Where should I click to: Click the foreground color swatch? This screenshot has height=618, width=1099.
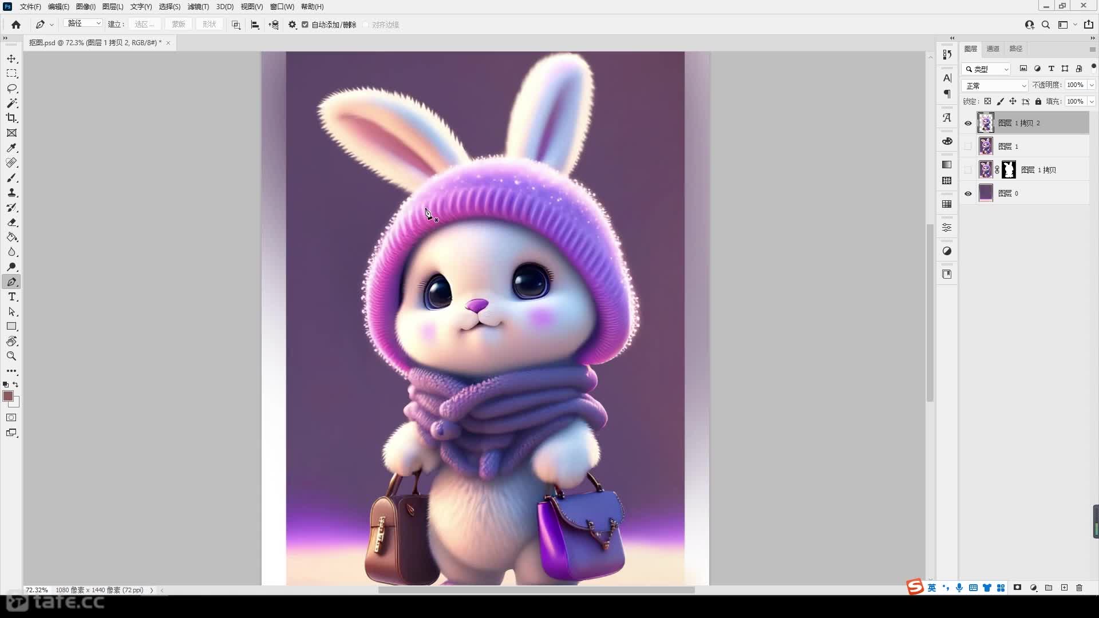[8, 396]
